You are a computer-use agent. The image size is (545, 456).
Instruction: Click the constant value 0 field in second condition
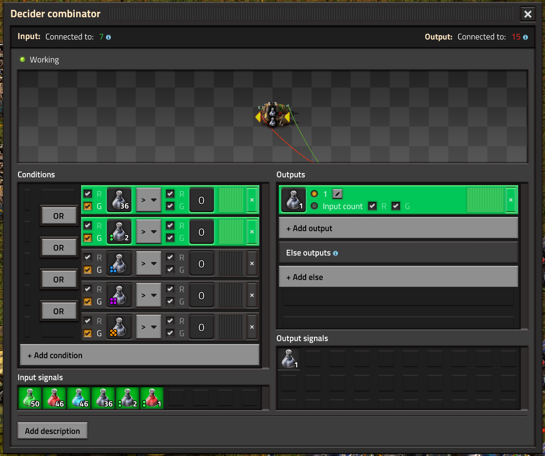pos(202,232)
